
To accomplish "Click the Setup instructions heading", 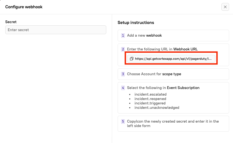I will 136,23.
